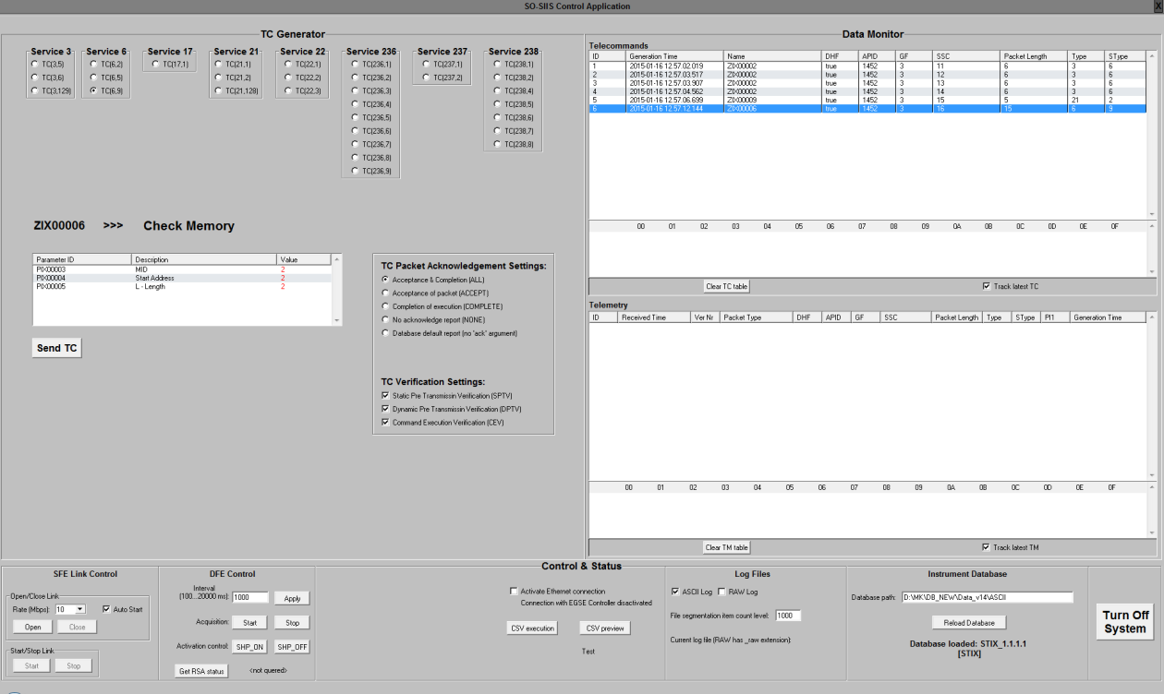The height and width of the screenshot is (694, 1164).
Task: Select the L - Length parameter row
Action: coord(181,286)
